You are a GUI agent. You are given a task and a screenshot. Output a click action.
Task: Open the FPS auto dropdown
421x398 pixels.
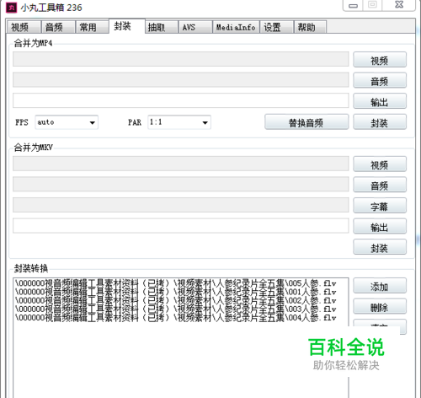coord(67,122)
